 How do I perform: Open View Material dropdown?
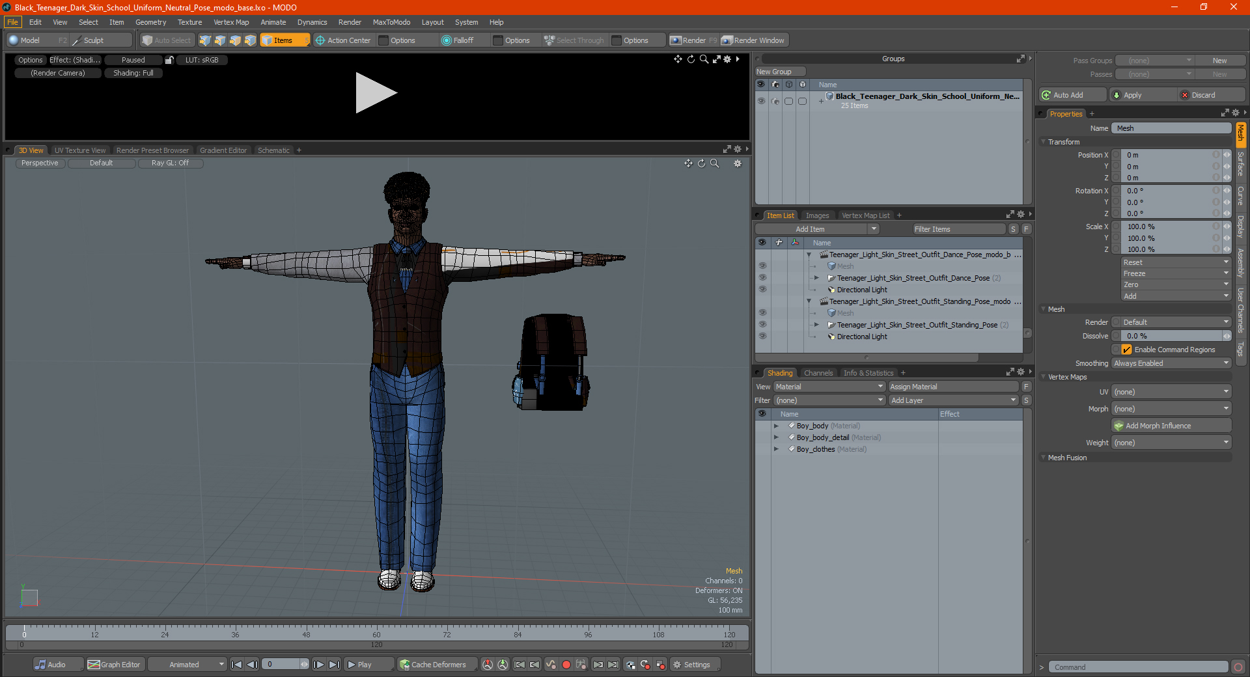pos(829,387)
